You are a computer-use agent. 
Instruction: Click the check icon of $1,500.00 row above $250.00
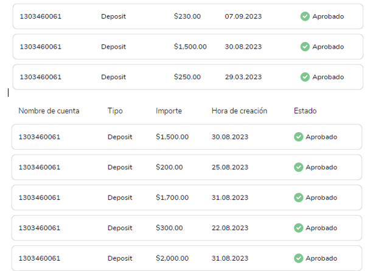(x=305, y=47)
